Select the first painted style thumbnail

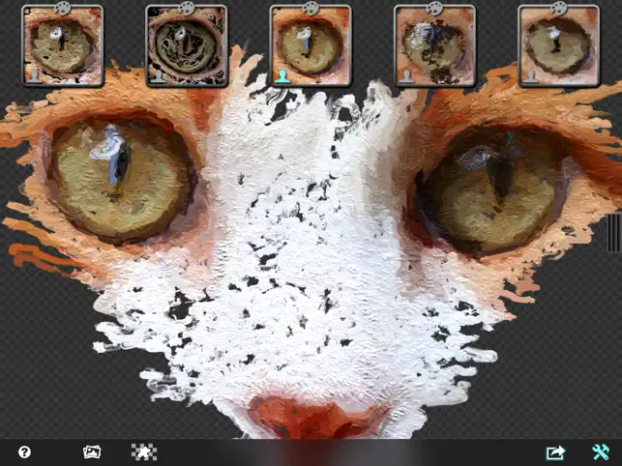click(63, 46)
